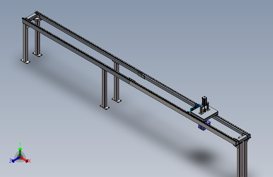This screenshot has width=273, height=177.
Task: Click the blue Z axis of the orientation triad
Action: click(15, 160)
